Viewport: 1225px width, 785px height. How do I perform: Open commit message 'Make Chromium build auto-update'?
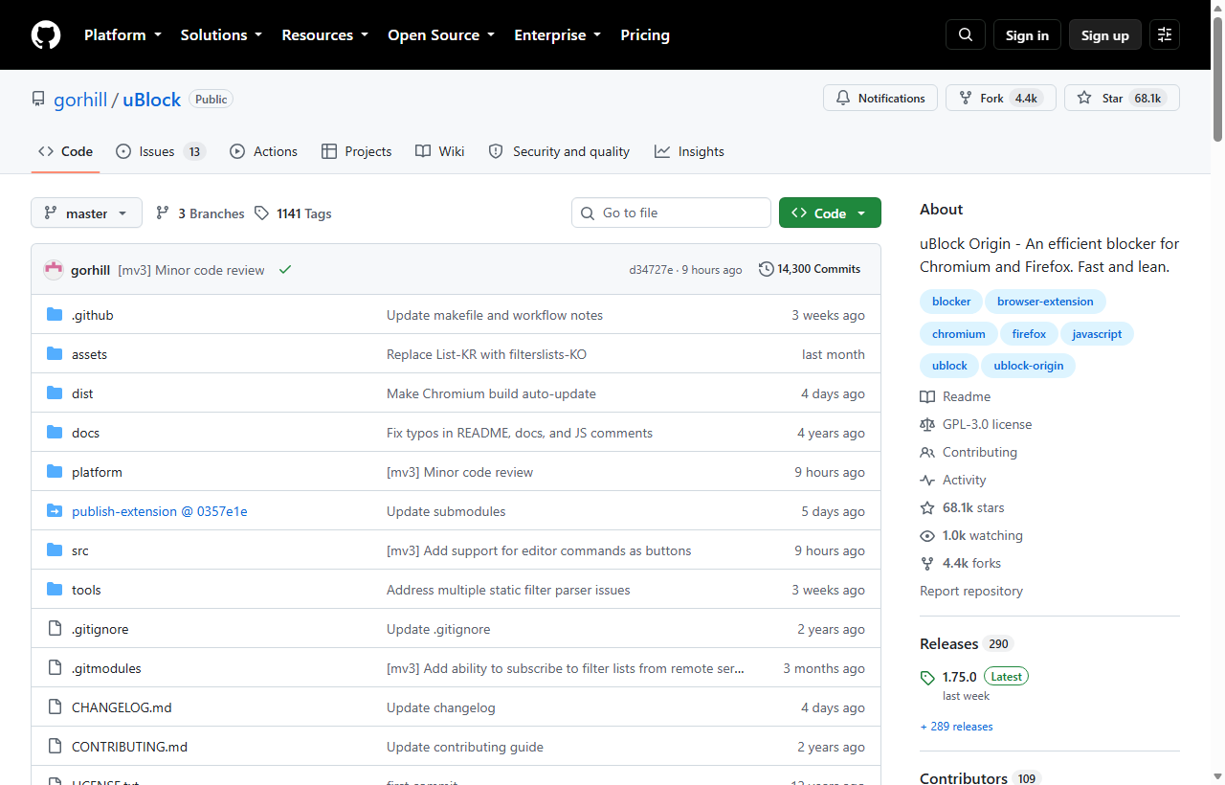pyautogui.click(x=491, y=393)
